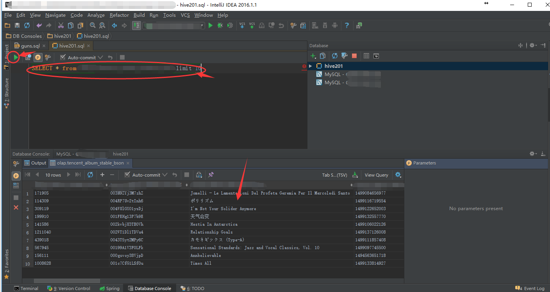Click View Query button
Screen dimensions: 550x292
pos(376,175)
